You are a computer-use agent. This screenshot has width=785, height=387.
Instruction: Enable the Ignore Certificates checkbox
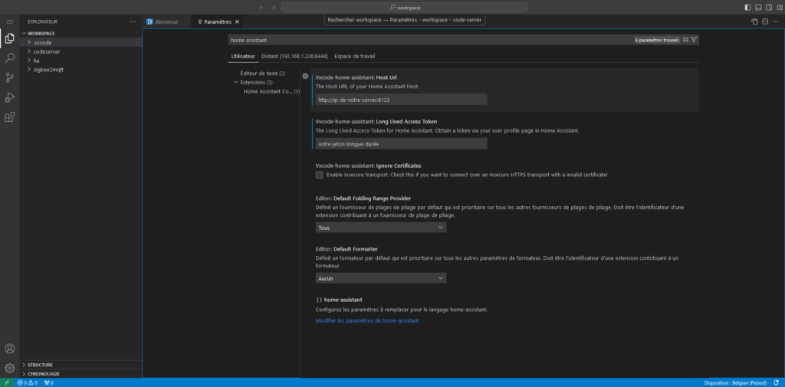[320, 175]
